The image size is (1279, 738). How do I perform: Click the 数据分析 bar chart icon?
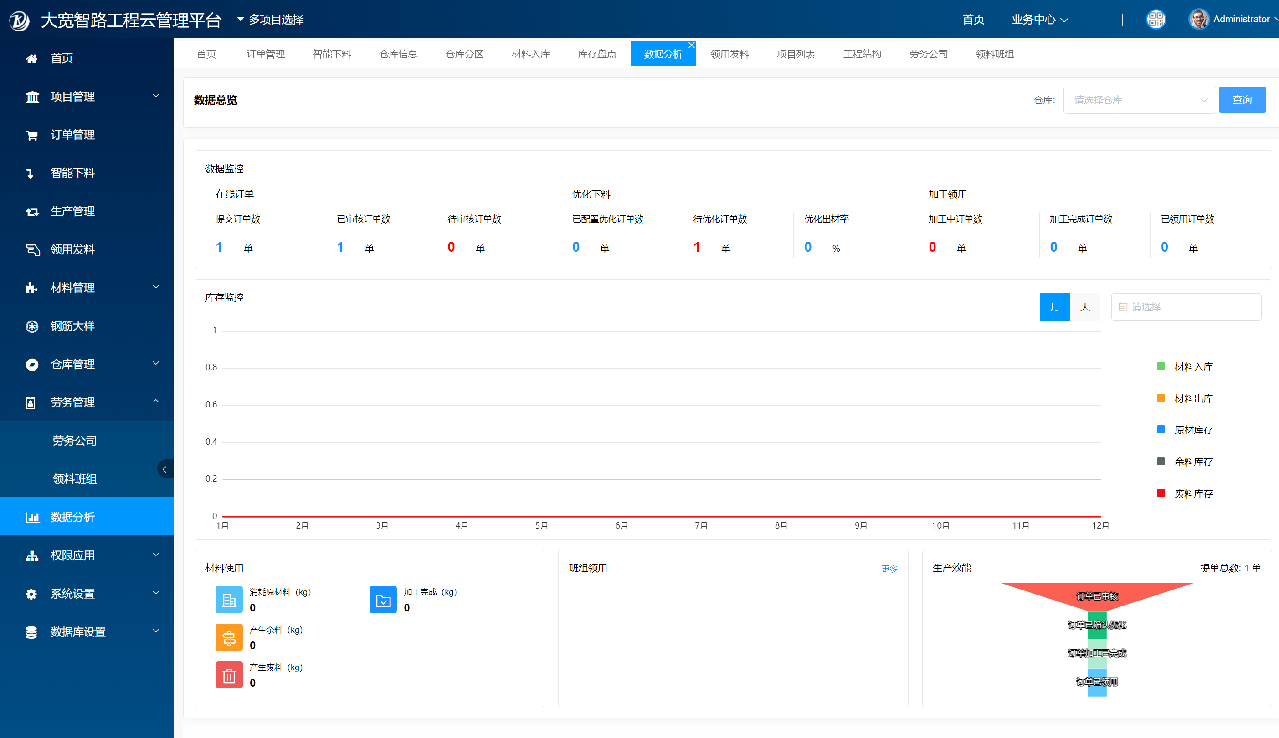click(x=32, y=517)
